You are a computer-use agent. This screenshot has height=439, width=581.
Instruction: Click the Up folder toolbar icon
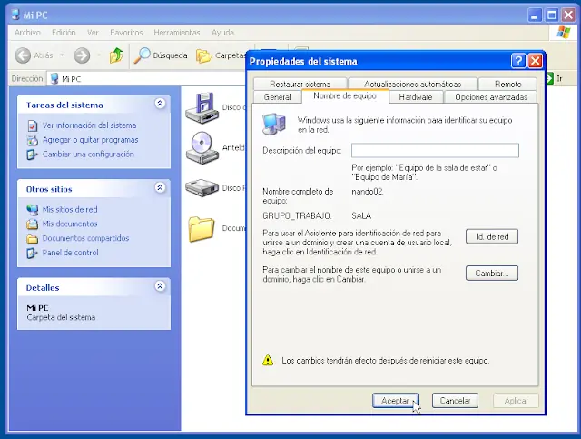(116, 55)
